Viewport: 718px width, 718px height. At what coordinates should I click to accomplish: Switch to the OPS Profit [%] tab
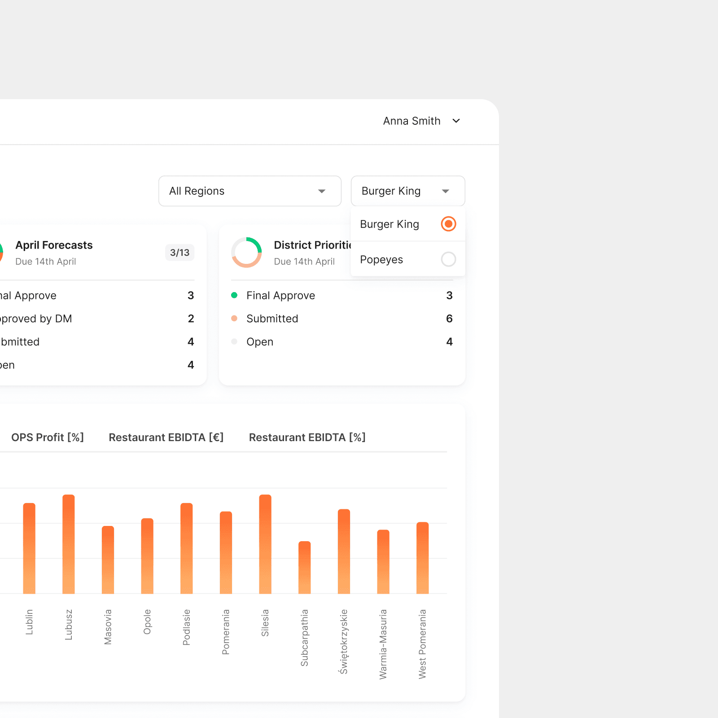[48, 438]
